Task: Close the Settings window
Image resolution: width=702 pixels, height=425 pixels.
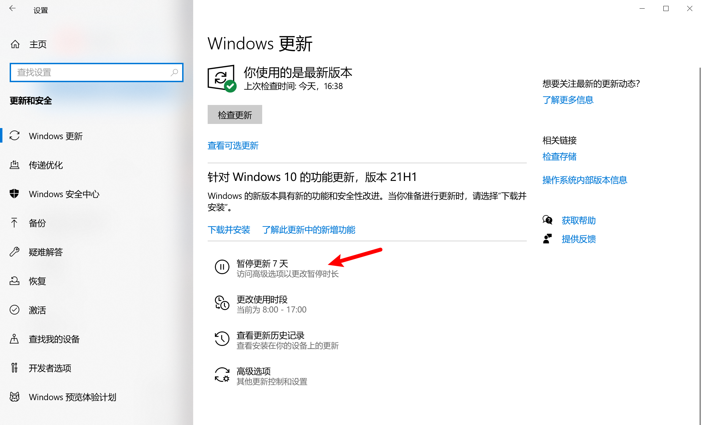Action: (x=690, y=9)
